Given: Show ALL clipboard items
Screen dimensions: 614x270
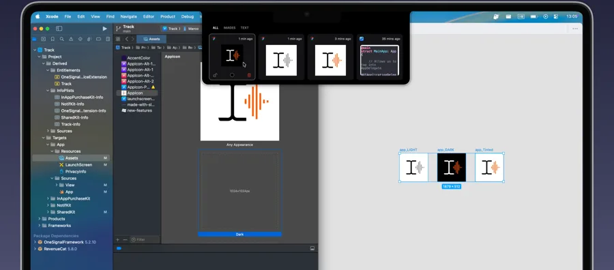Looking at the screenshot, I should coord(216,28).
